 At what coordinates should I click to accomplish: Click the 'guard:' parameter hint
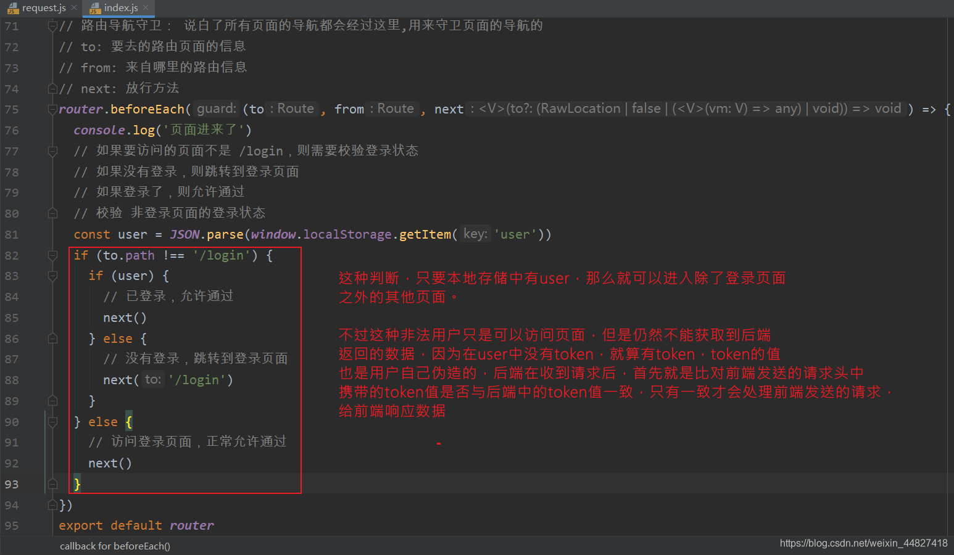click(217, 109)
